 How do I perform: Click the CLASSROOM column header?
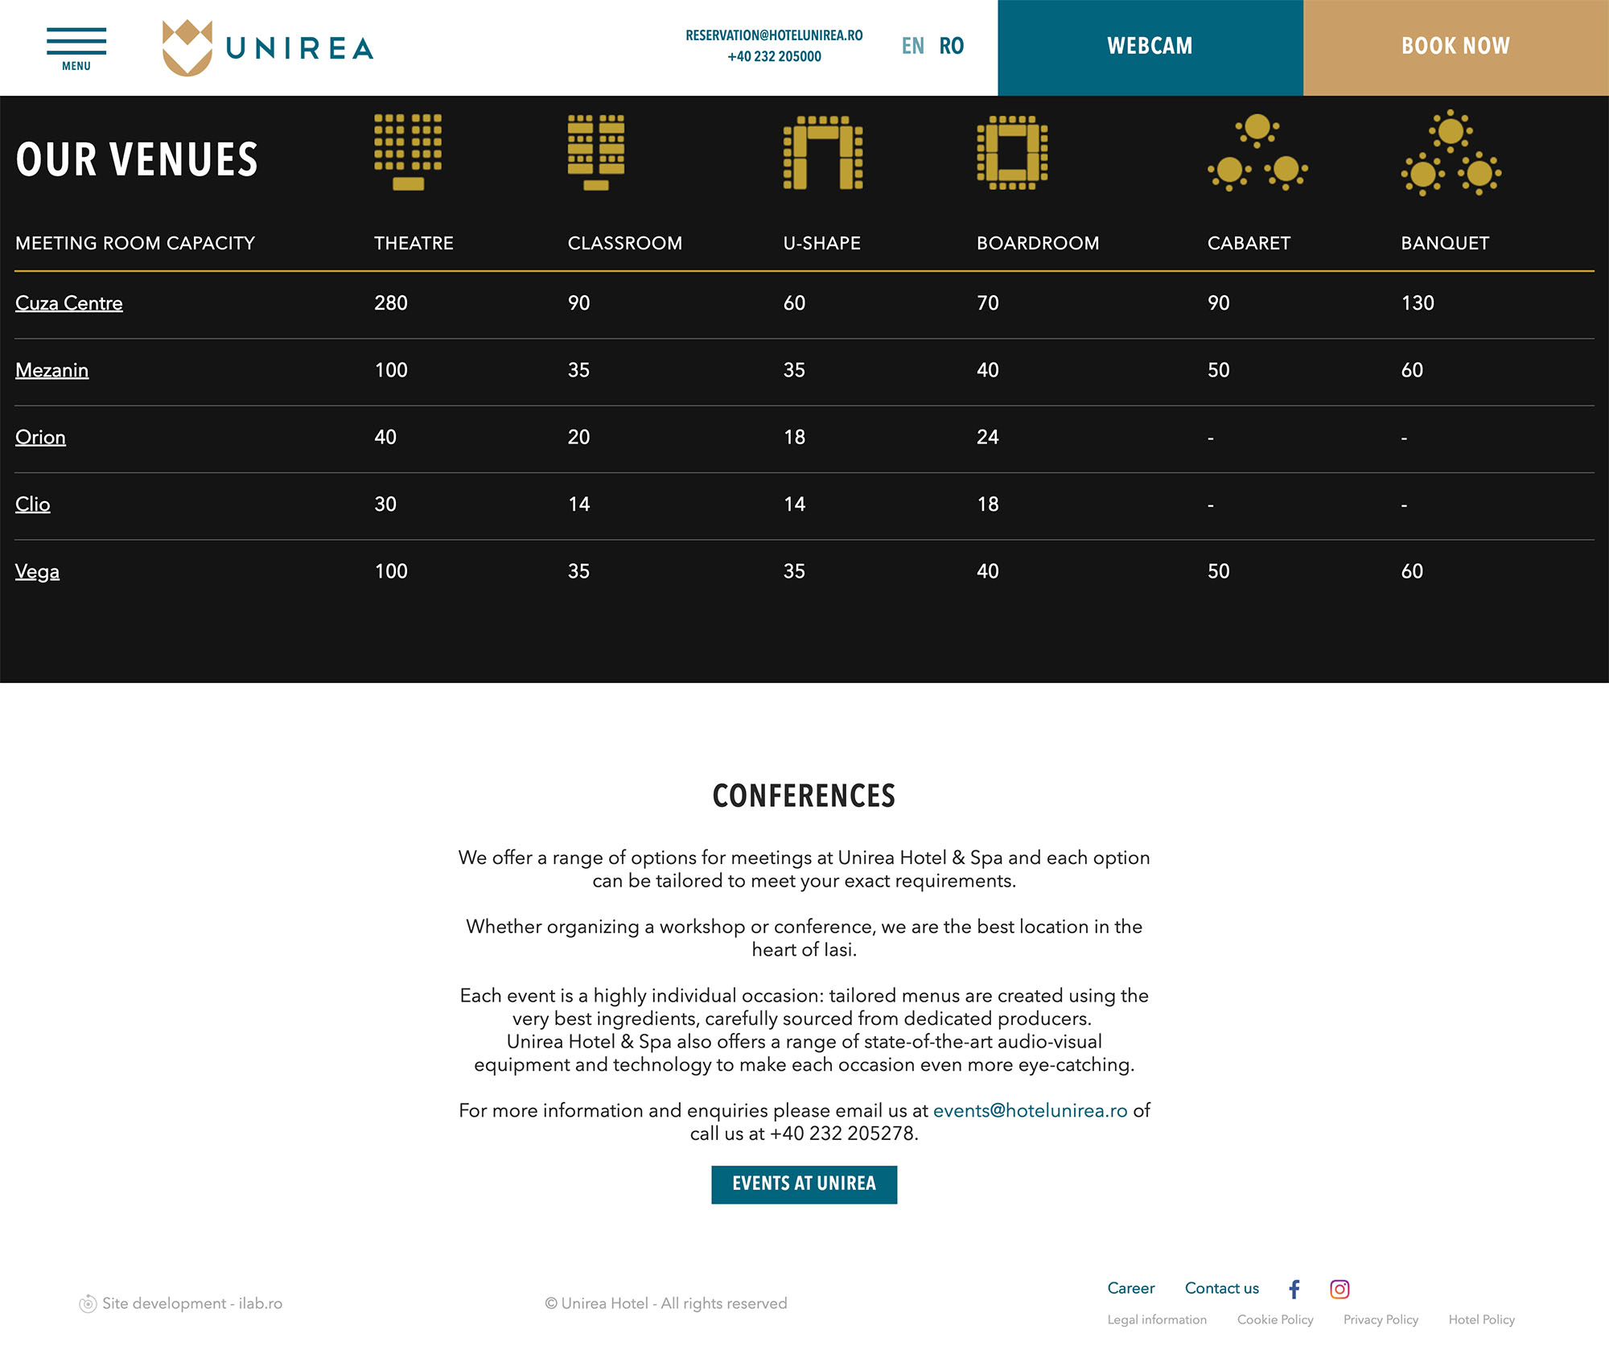click(x=625, y=243)
